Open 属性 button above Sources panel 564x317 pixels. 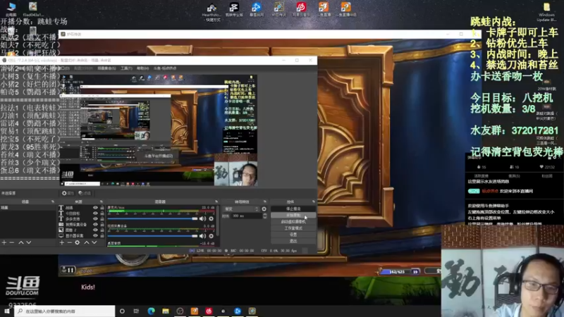point(68,193)
